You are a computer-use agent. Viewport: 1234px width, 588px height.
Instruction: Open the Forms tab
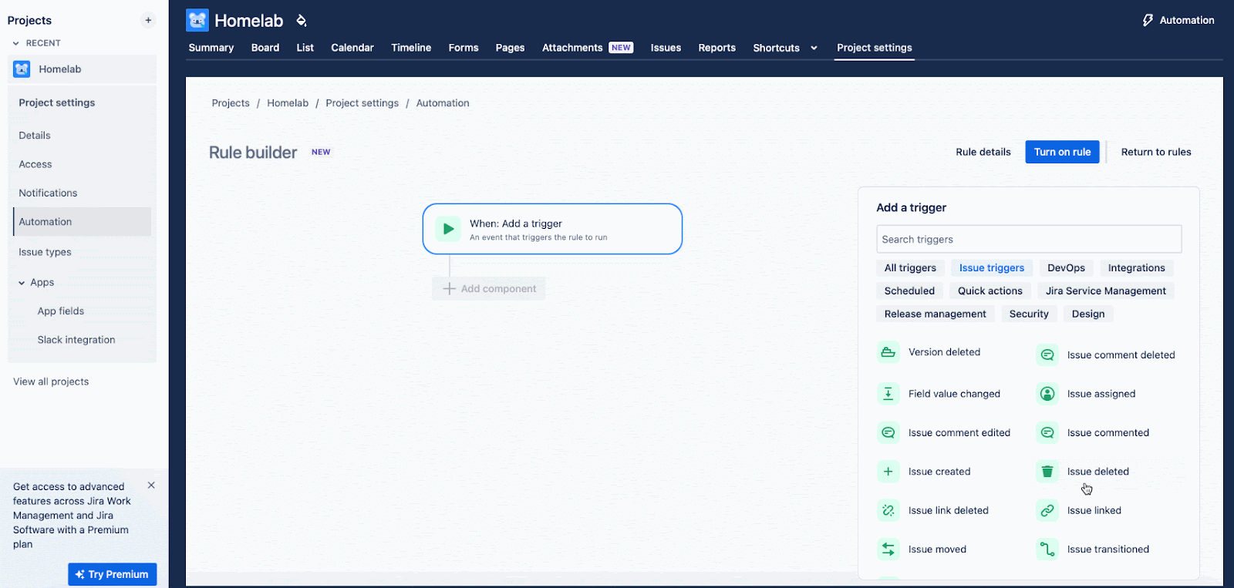pyautogui.click(x=464, y=48)
